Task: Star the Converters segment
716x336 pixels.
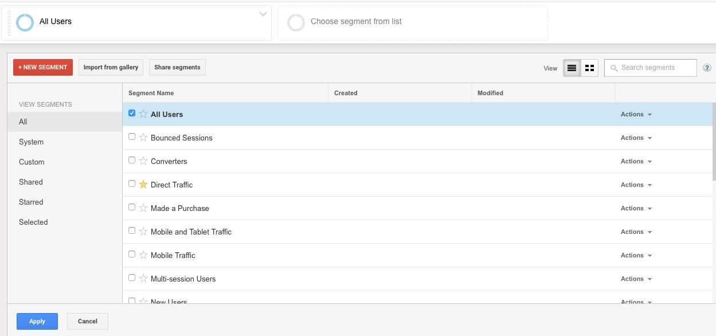Action: tap(143, 161)
